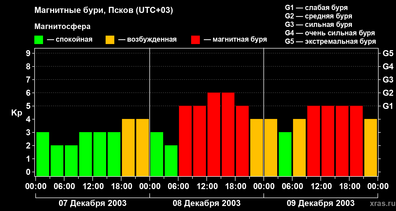
Task: Click the red Kp 5 bar at 18:00–21:00, 08 Декабря
Action: pos(242,141)
